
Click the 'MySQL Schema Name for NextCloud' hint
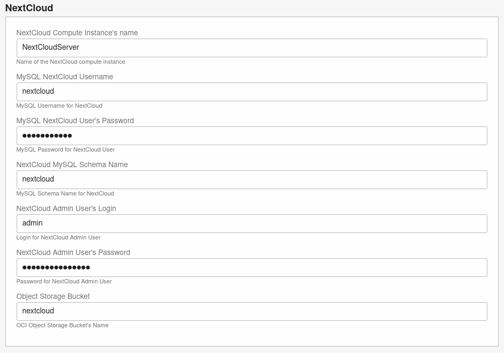pos(65,194)
